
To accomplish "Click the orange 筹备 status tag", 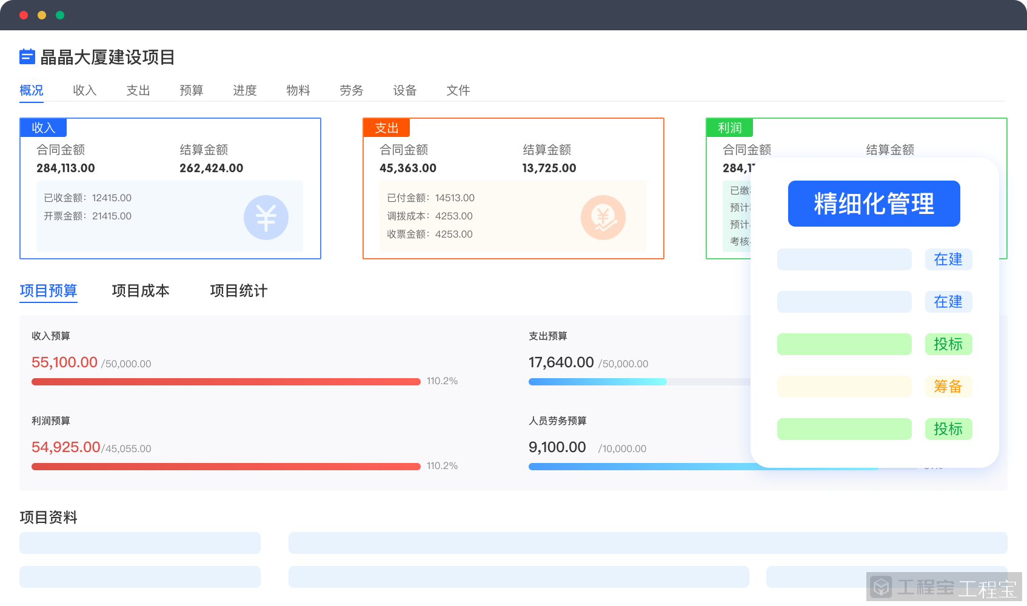I will (x=948, y=387).
